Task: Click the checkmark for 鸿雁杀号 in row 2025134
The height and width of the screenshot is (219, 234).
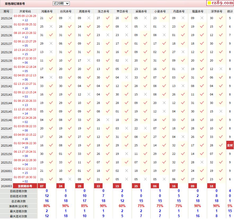Action: (x=51, y=18)
